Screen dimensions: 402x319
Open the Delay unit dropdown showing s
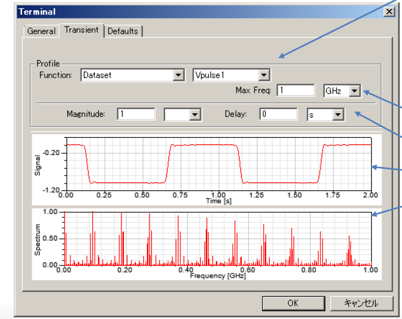click(x=338, y=114)
